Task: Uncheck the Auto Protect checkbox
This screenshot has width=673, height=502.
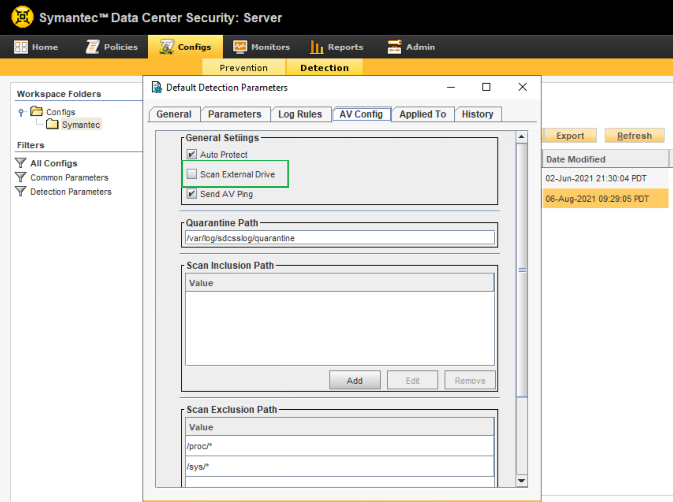Action: point(192,154)
